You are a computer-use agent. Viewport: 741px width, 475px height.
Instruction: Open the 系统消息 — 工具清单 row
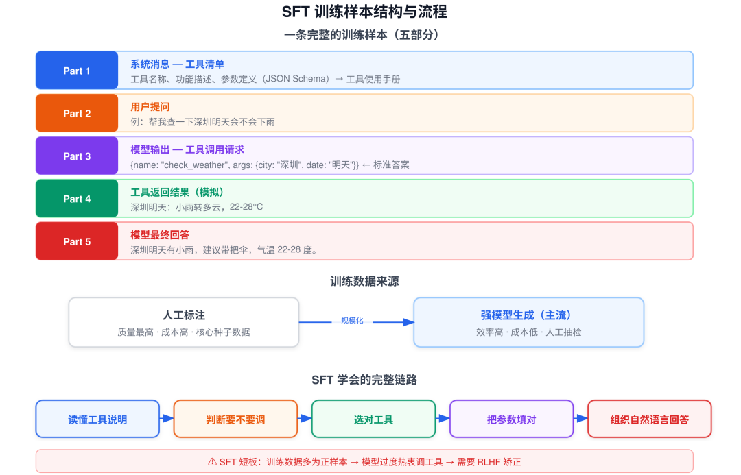[x=364, y=71]
